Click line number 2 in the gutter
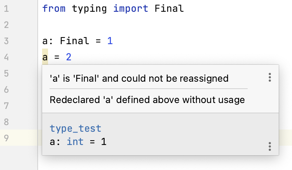This screenshot has width=292, height=170. [x=6, y=25]
